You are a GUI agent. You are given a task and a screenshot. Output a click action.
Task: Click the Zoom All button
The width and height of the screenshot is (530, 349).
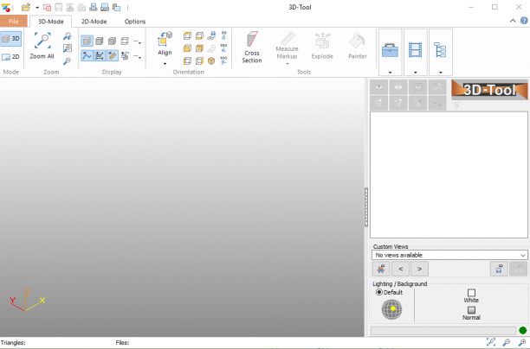click(42, 46)
